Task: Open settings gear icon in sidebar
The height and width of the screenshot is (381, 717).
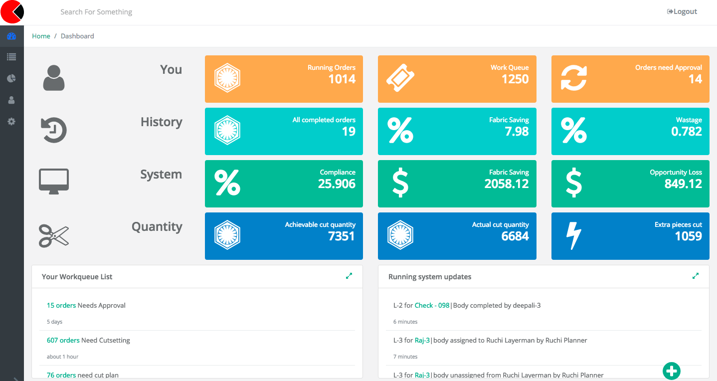Action: click(x=11, y=121)
